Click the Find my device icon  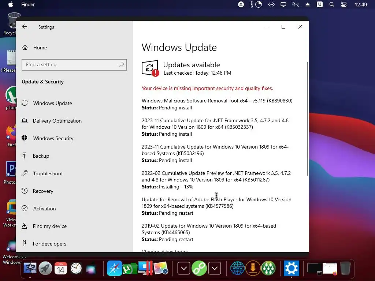coord(25,226)
